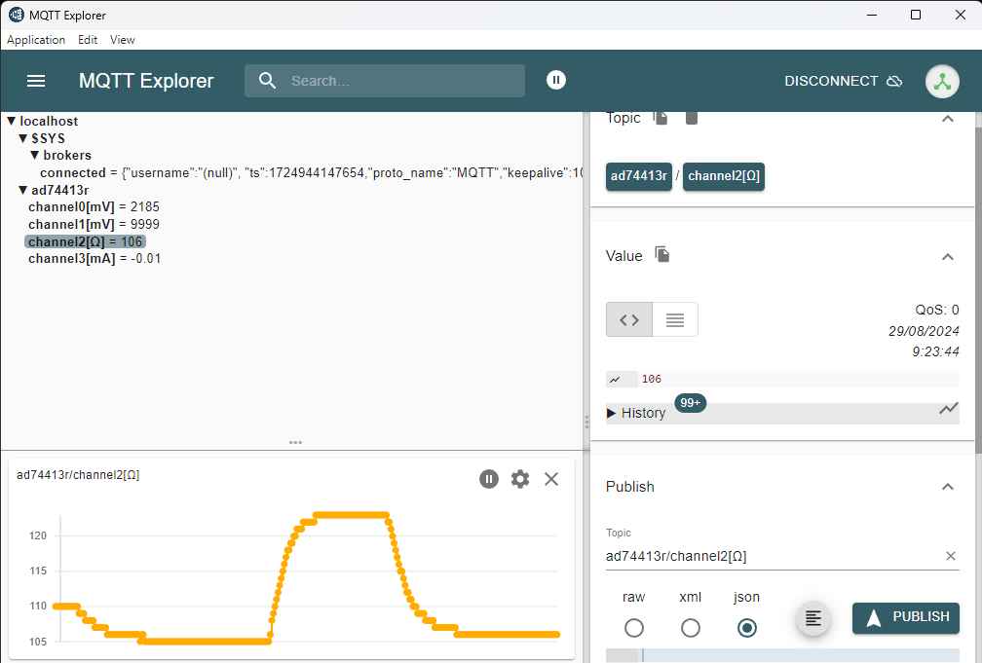Open the Application menu
The width and height of the screenshot is (982, 663).
point(36,40)
